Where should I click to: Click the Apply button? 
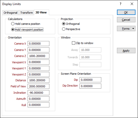(126, 51)
